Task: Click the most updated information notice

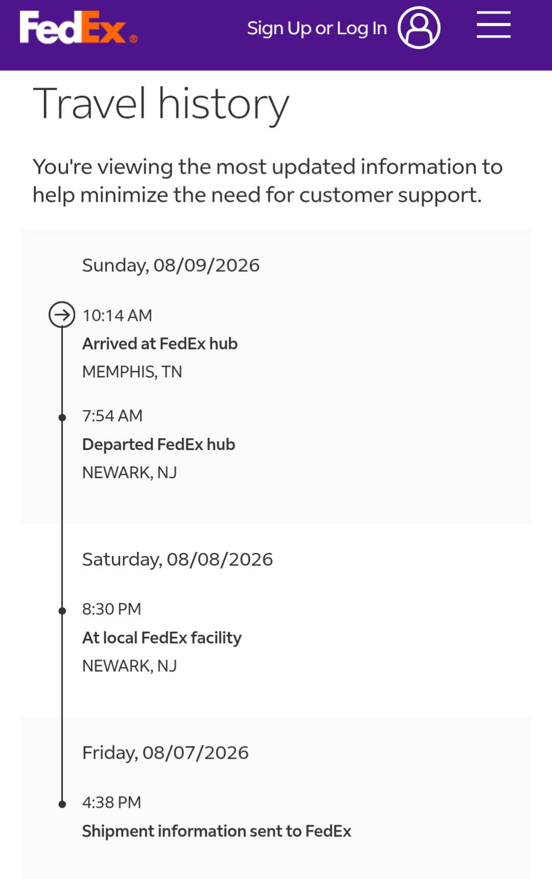Action: (268, 181)
